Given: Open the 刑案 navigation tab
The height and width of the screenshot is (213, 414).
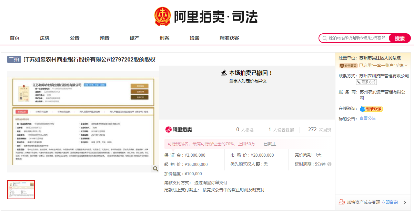Looking at the screenshot, I should pos(164,38).
